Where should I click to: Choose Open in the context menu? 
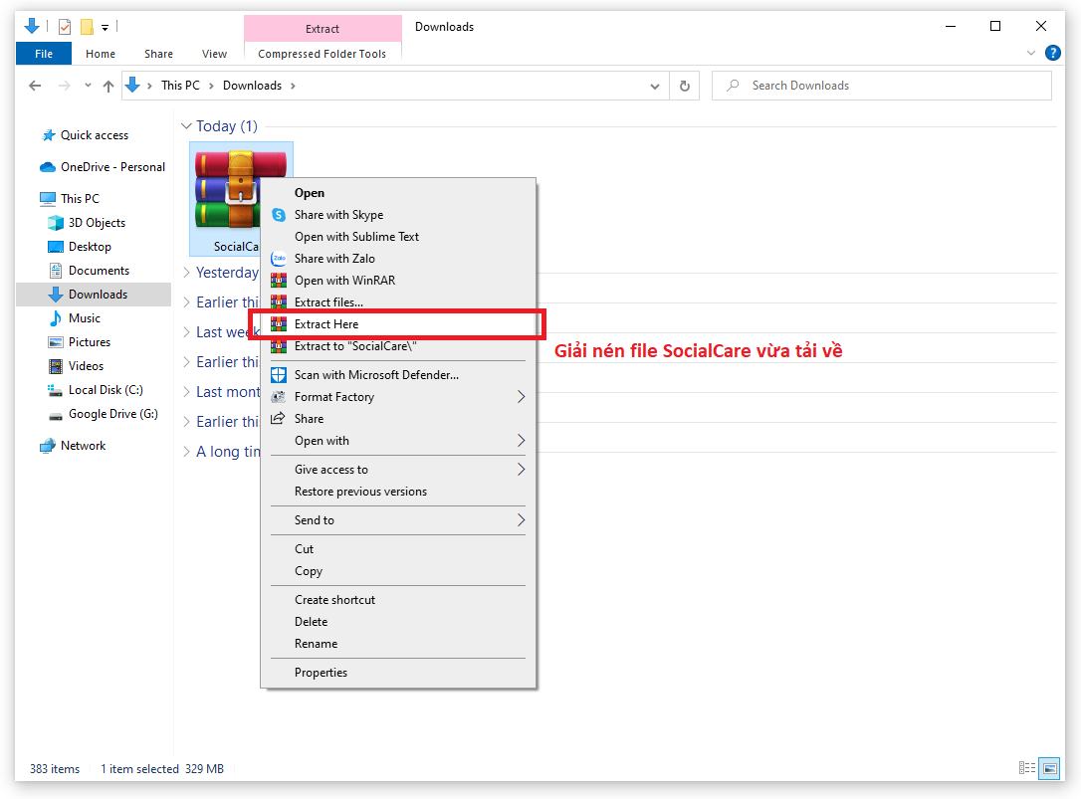pos(398,193)
